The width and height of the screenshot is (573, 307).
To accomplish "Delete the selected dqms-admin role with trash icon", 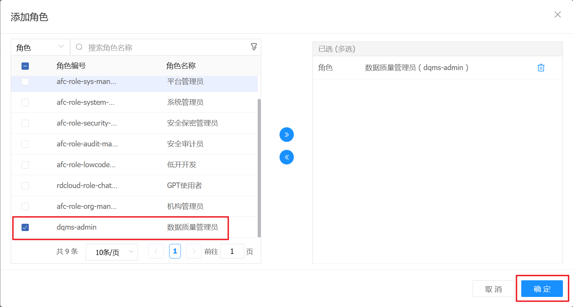I will point(541,68).
